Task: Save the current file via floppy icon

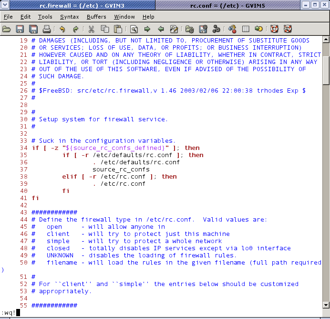Action: click(20, 29)
